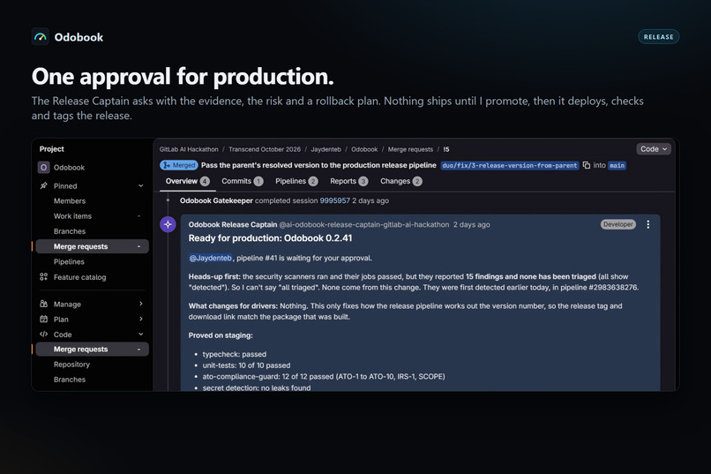Click the Plan calendar icon

click(x=43, y=319)
